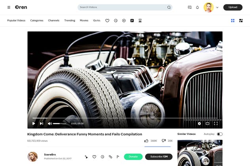The width and height of the screenshot is (250, 166).
Task: Like the video with thumbs up
Action: click(146, 141)
